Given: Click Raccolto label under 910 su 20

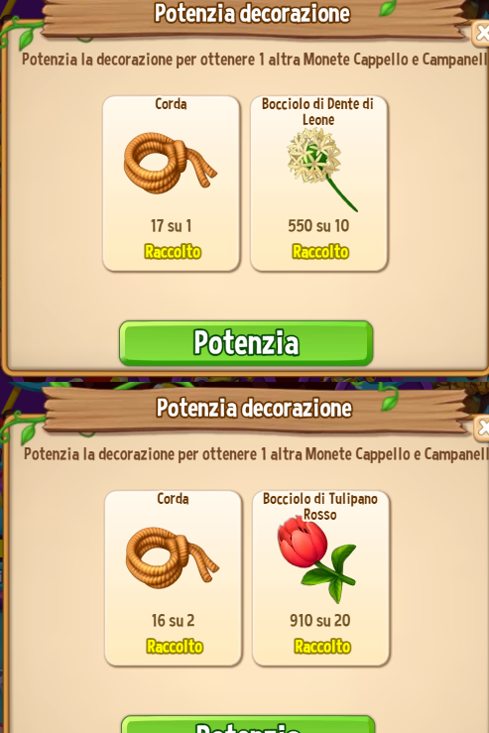Looking at the screenshot, I should pyautogui.click(x=322, y=647).
